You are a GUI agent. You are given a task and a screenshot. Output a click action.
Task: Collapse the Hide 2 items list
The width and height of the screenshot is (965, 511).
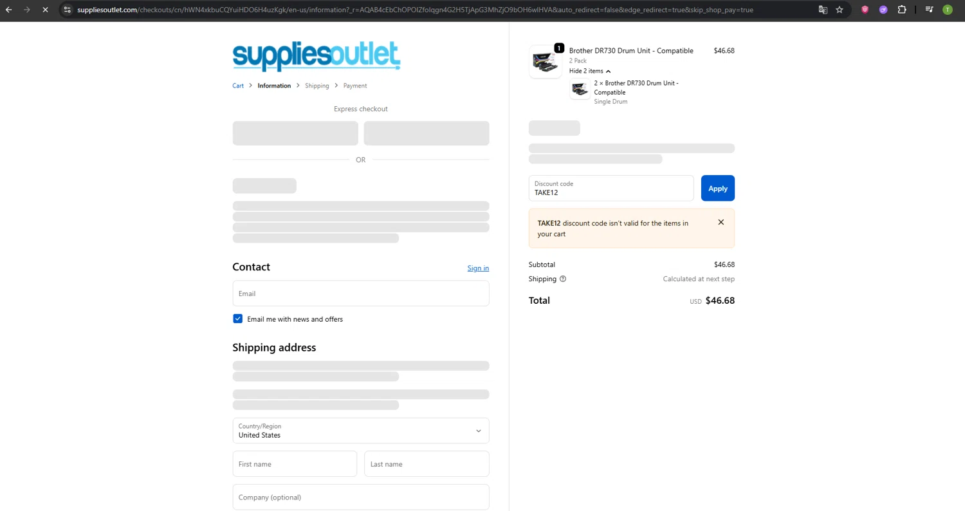(x=589, y=71)
